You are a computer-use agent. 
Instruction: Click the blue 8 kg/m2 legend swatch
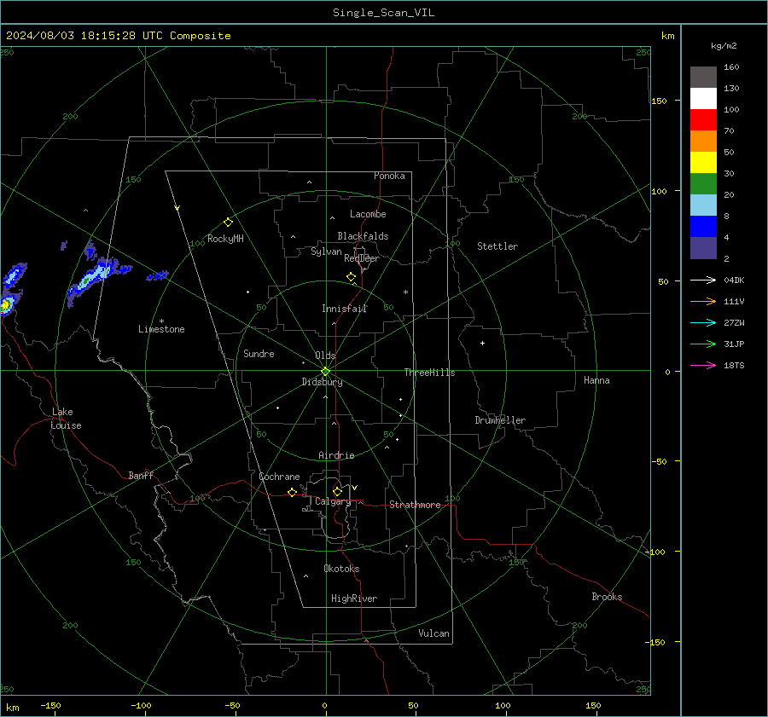click(x=703, y=227)
